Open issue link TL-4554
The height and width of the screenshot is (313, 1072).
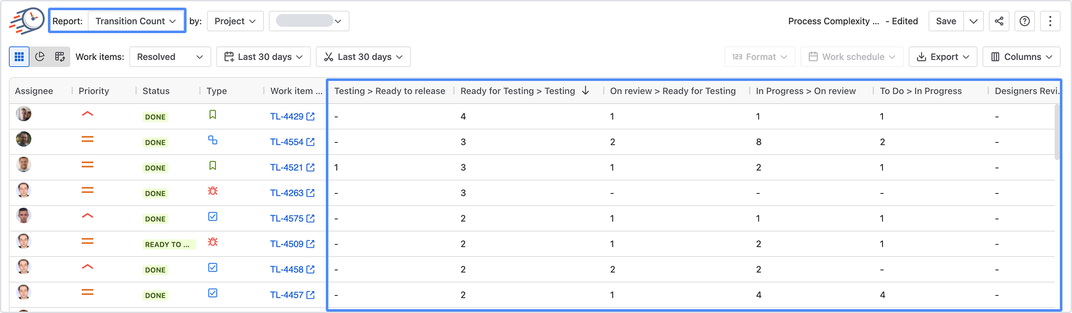click(x=287, y=142)
